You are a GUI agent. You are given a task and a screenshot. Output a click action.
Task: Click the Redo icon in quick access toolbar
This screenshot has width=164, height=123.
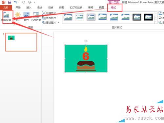pos(24,2)
